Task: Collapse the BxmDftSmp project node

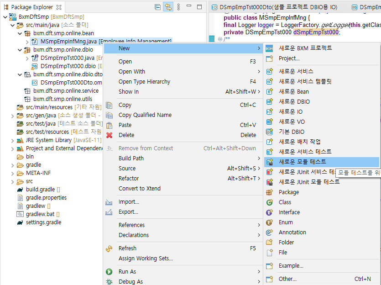Action: (x=5, y=17)
